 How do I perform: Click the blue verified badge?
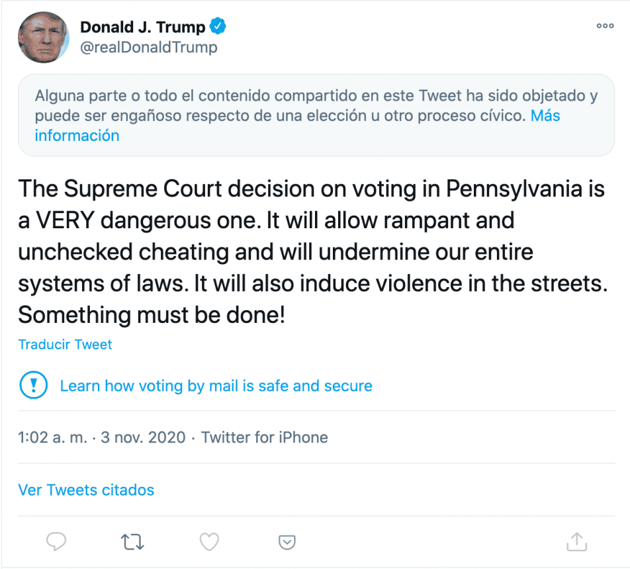click(218, 27)
